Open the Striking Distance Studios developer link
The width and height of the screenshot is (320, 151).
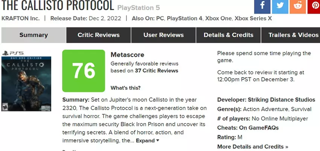281,100
